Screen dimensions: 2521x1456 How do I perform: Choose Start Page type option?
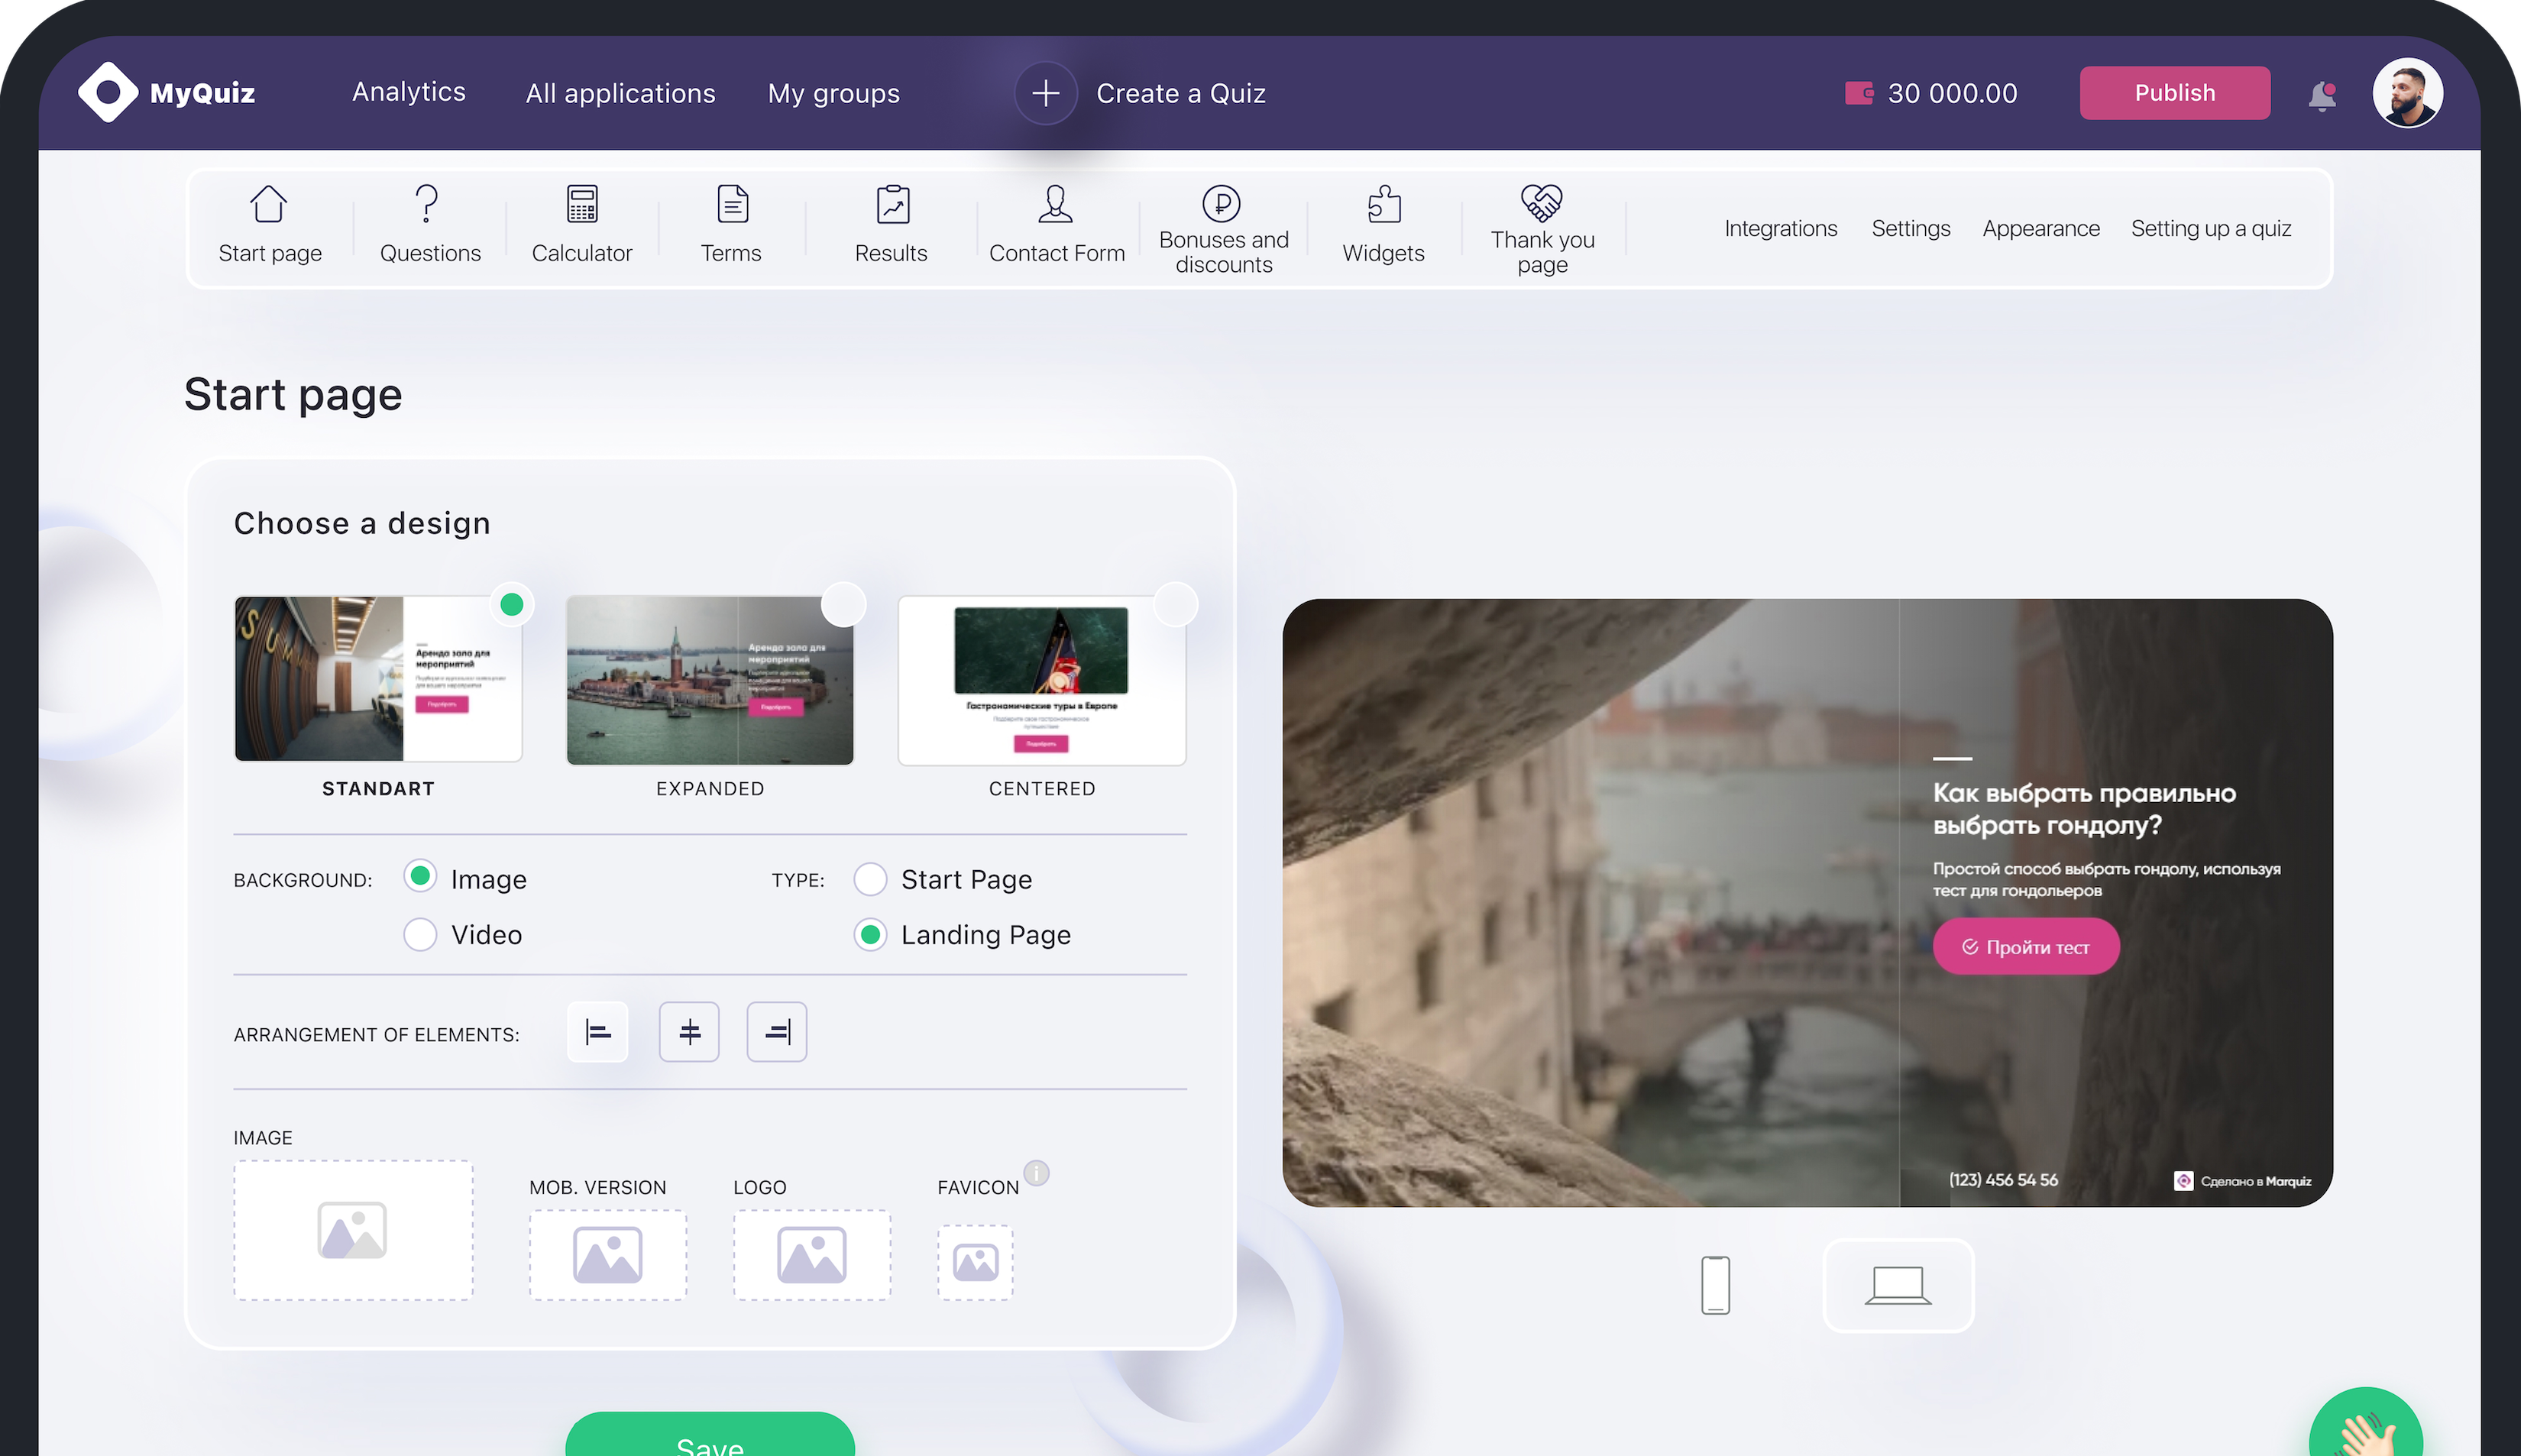pyautogui.click(x=870, y=879)
